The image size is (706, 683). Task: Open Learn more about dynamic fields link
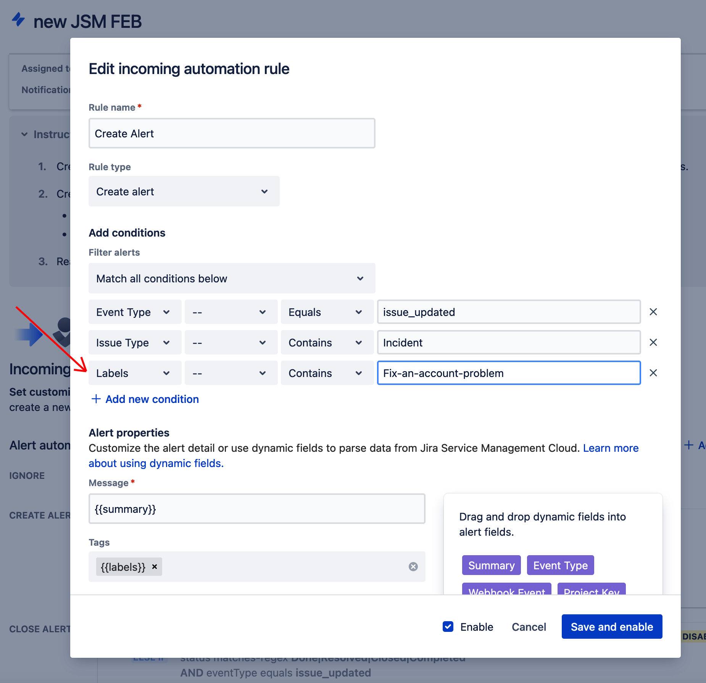[x=611, y=448]
